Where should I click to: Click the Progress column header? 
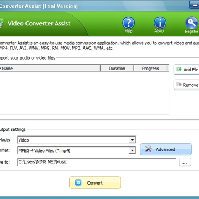pos(150,69)
